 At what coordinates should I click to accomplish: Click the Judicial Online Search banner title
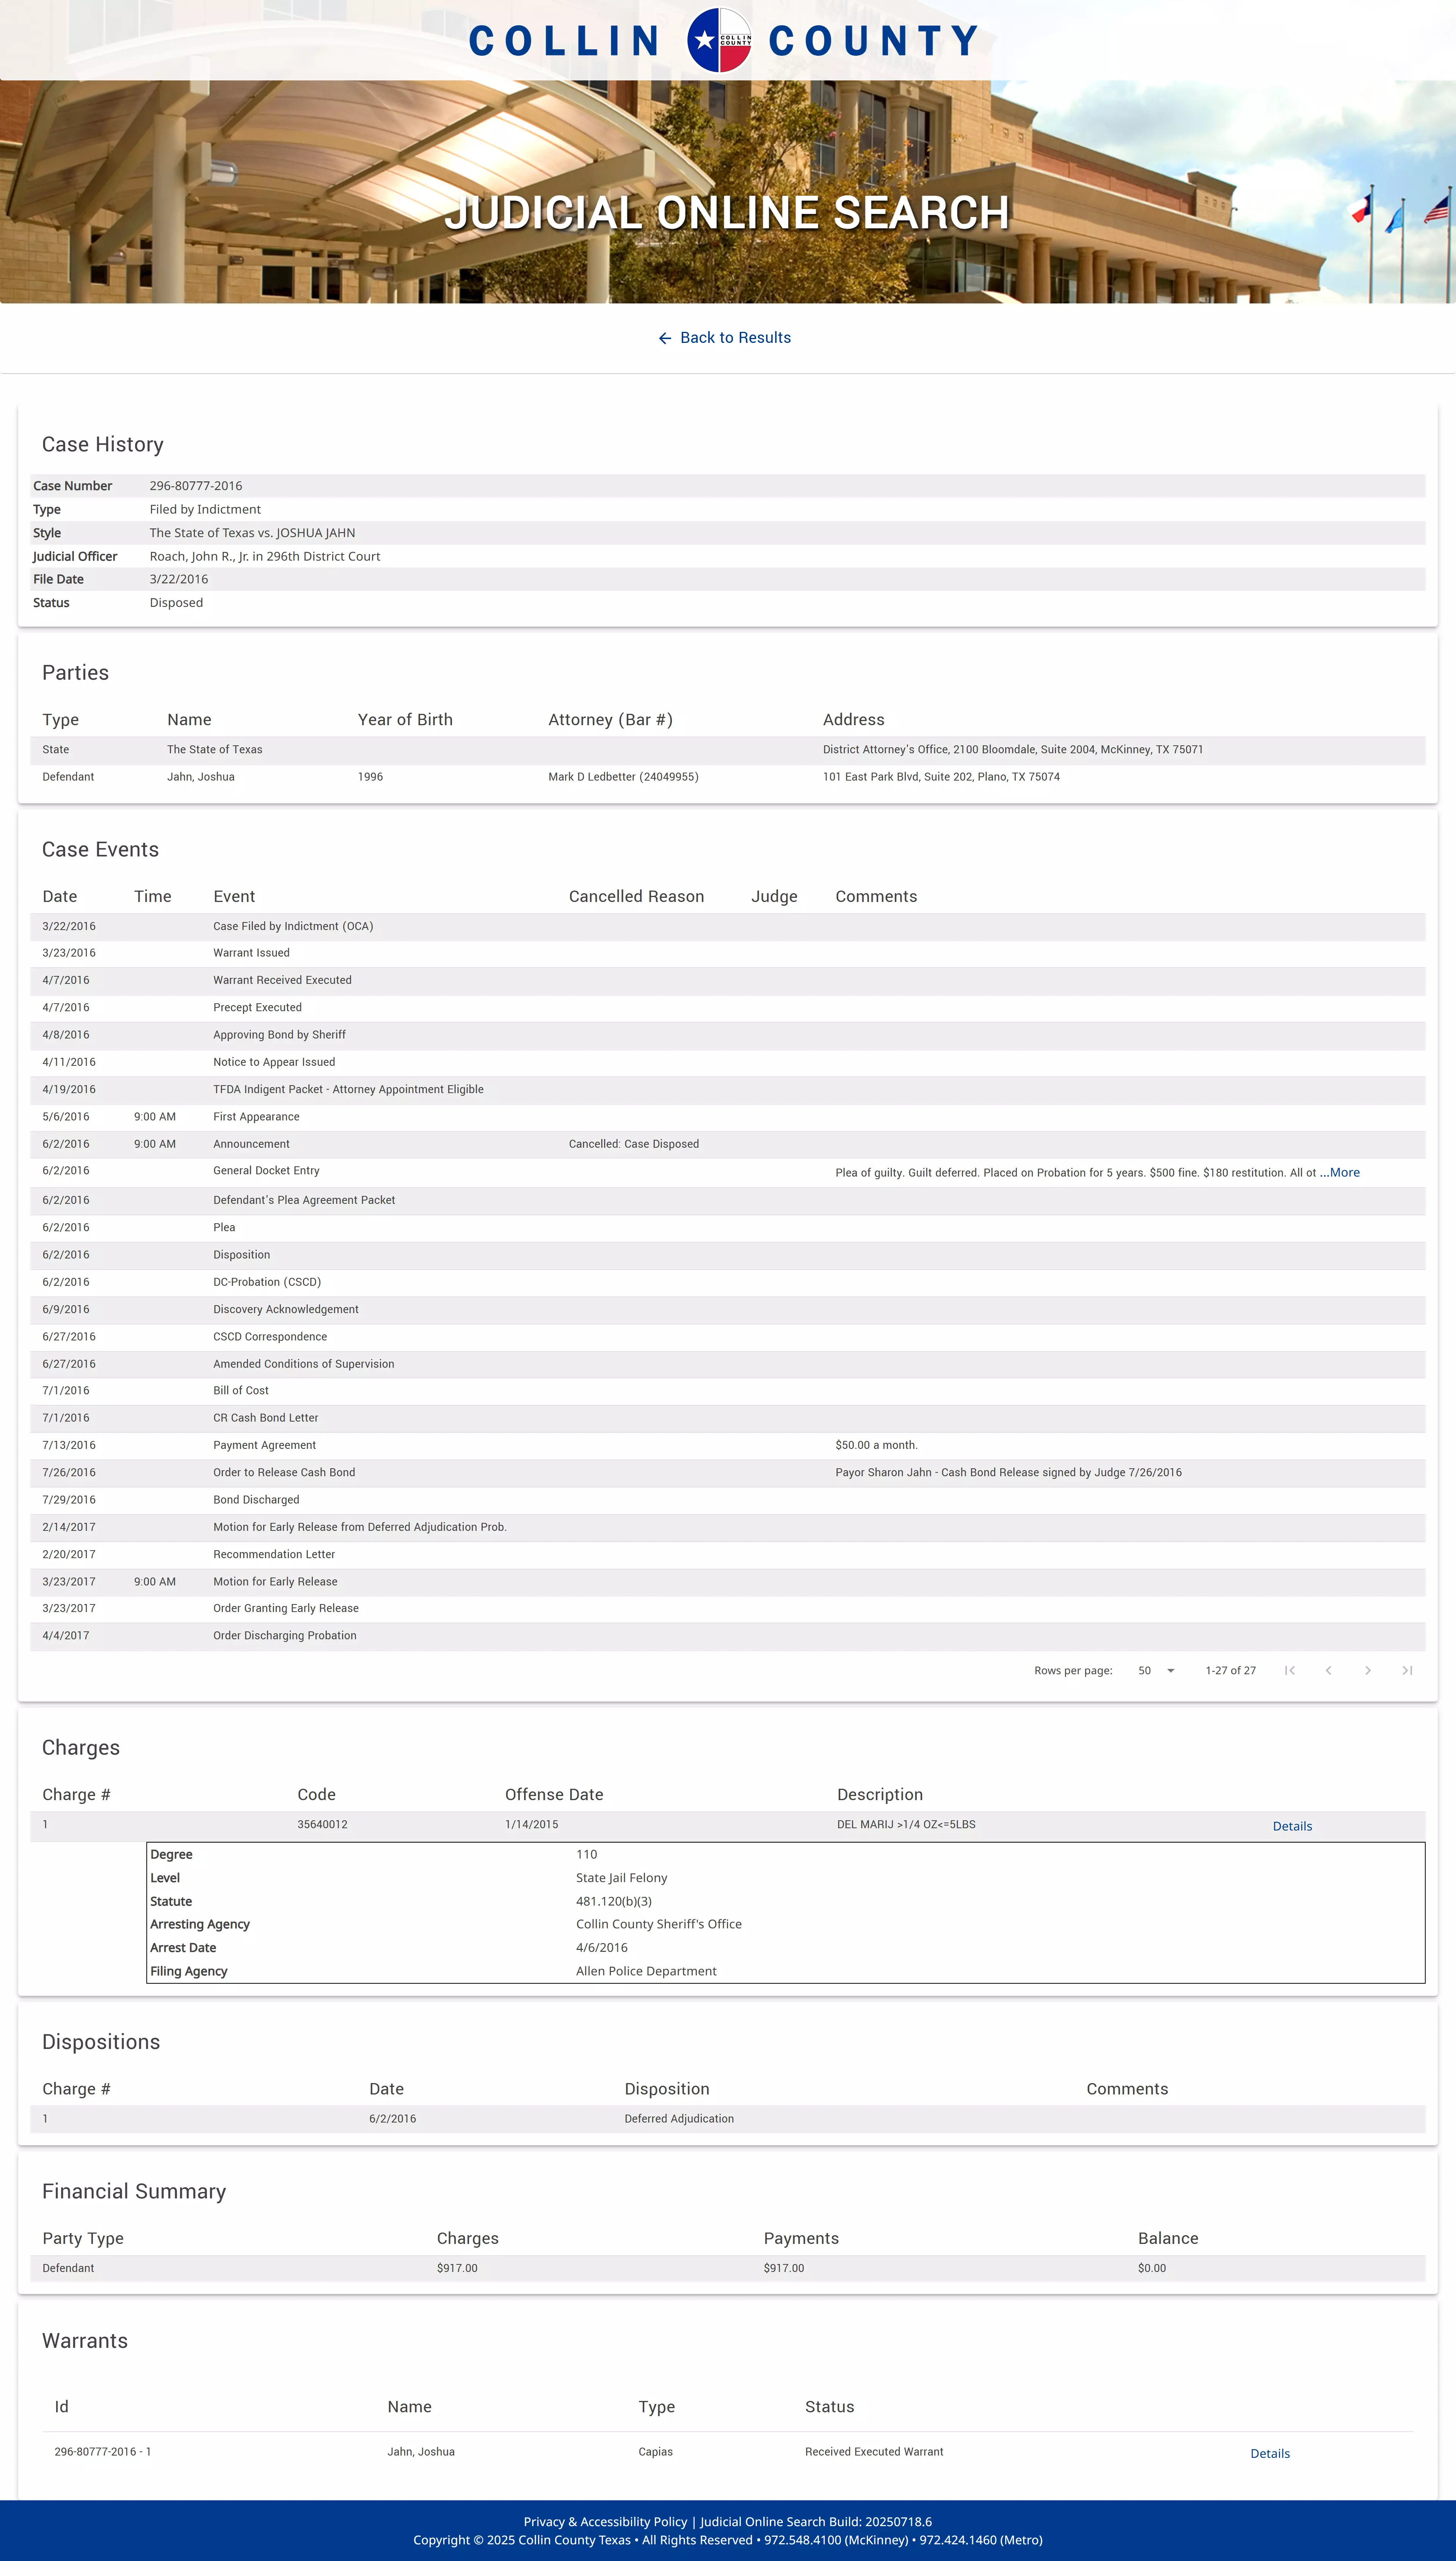[727, 212]
